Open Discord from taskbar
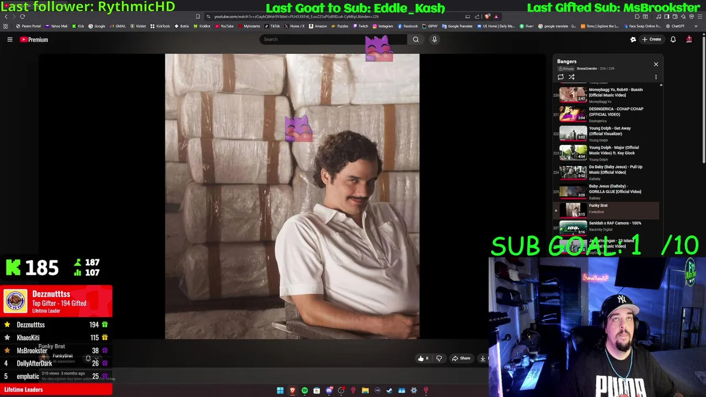706x397 pixels. click(329, 390)
